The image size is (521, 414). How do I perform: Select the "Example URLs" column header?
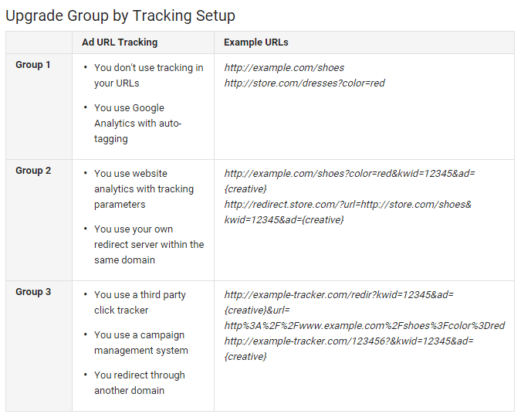pyautogui.click(x=256, y=42)
